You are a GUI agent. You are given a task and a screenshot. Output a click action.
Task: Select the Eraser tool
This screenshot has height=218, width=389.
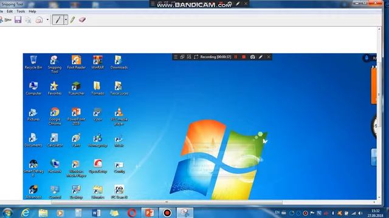(x=82, y=20)
